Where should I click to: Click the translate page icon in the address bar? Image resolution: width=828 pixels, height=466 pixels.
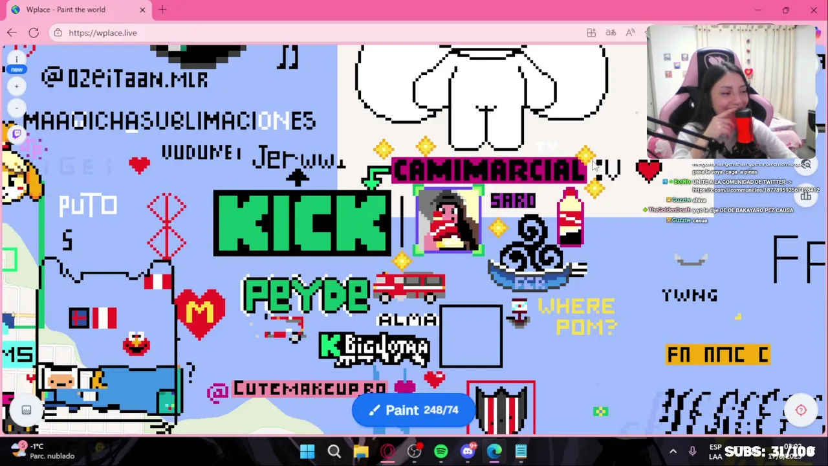(x=611, y=32)
